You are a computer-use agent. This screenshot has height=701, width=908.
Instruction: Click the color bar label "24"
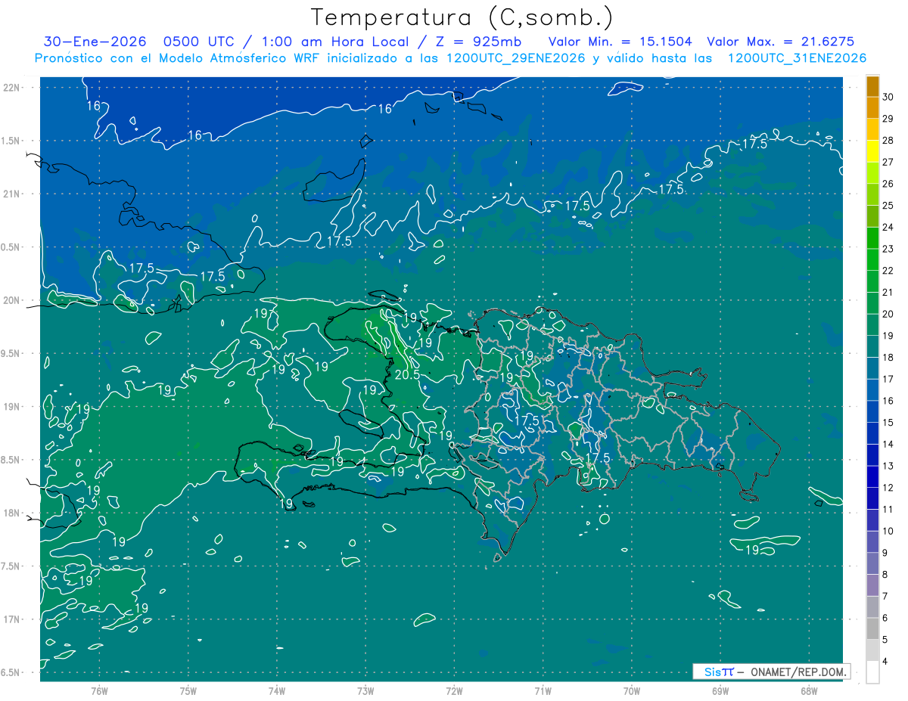click(888, 227)
